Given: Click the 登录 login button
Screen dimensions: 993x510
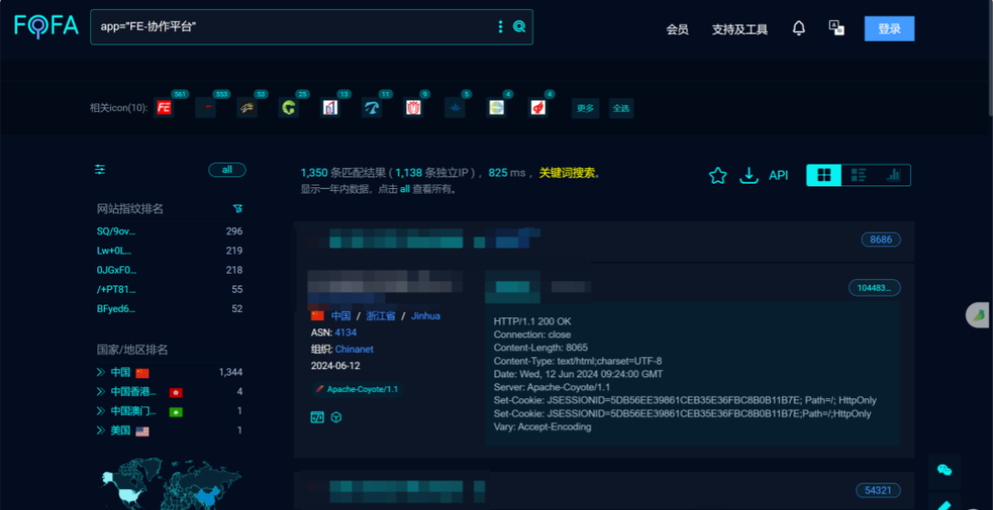Looking at the screenshot, I should tap(889, 28).
